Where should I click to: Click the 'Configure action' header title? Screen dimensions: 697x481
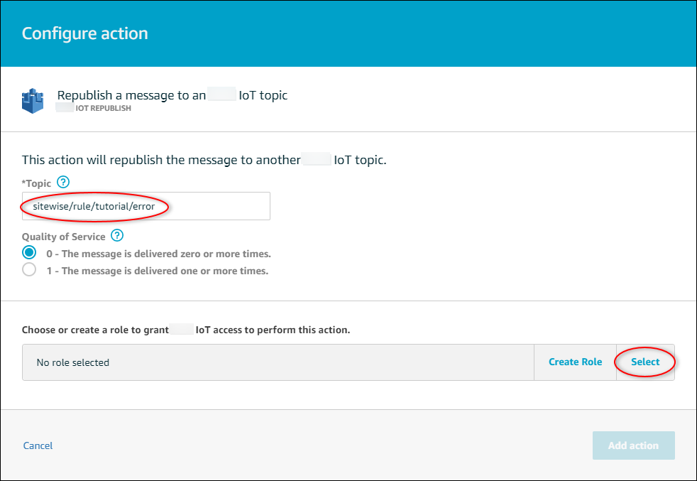[x=84, y=33]
